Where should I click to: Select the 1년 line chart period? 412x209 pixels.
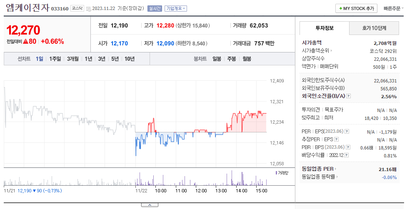[89, 59]
